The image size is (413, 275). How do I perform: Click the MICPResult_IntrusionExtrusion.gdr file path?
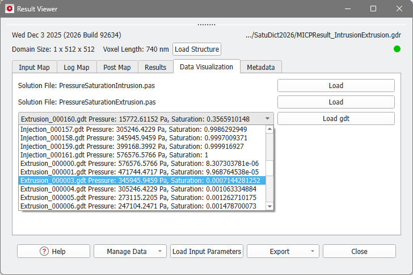click(x=323, y=35)
